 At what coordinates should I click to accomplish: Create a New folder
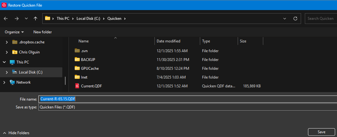43,32
